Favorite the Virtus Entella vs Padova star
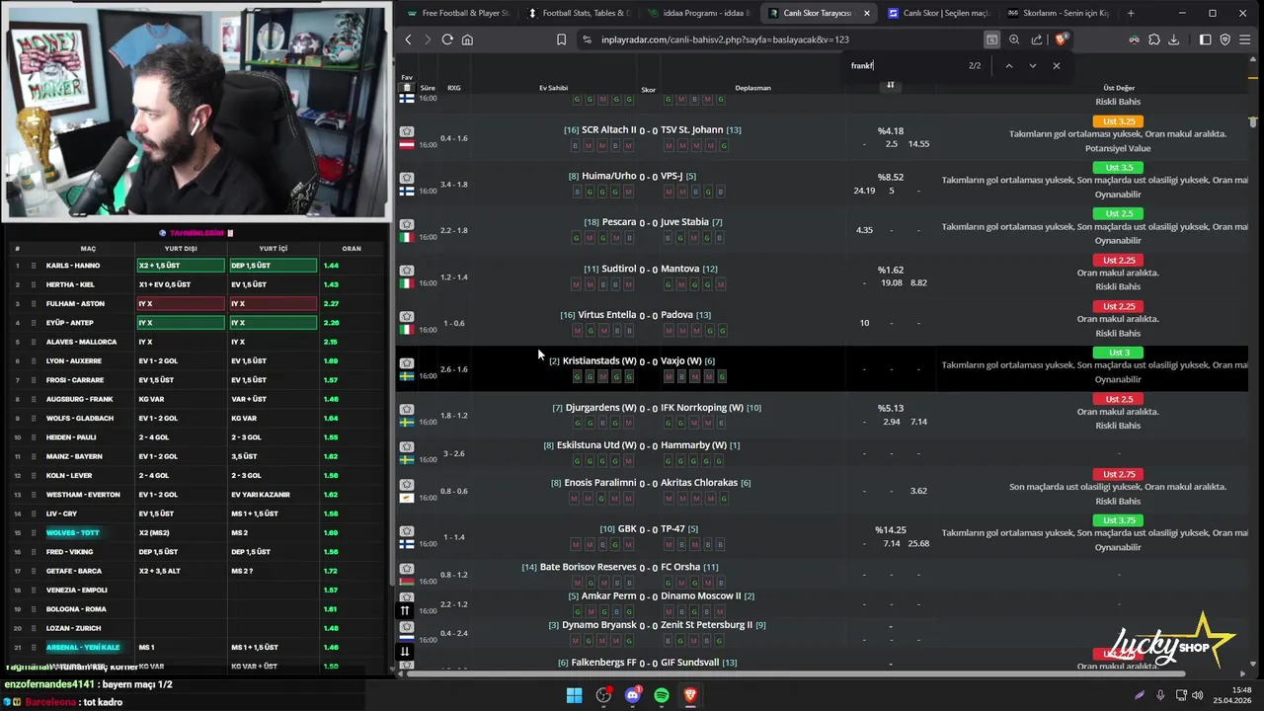The height and width of the screenshot is (711, 1264). [406, 316]
